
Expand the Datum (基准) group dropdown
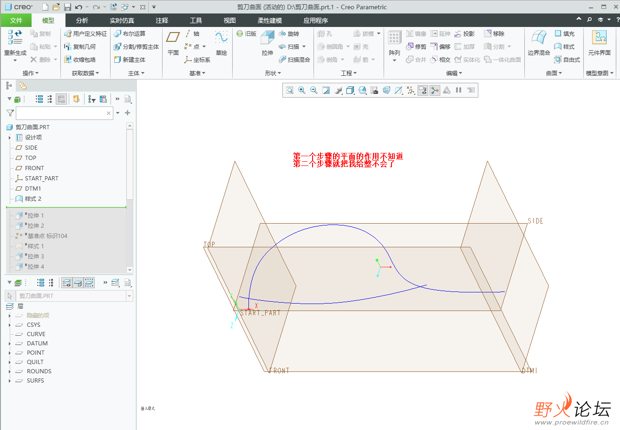pyautogui.click(x=197, y=73)
